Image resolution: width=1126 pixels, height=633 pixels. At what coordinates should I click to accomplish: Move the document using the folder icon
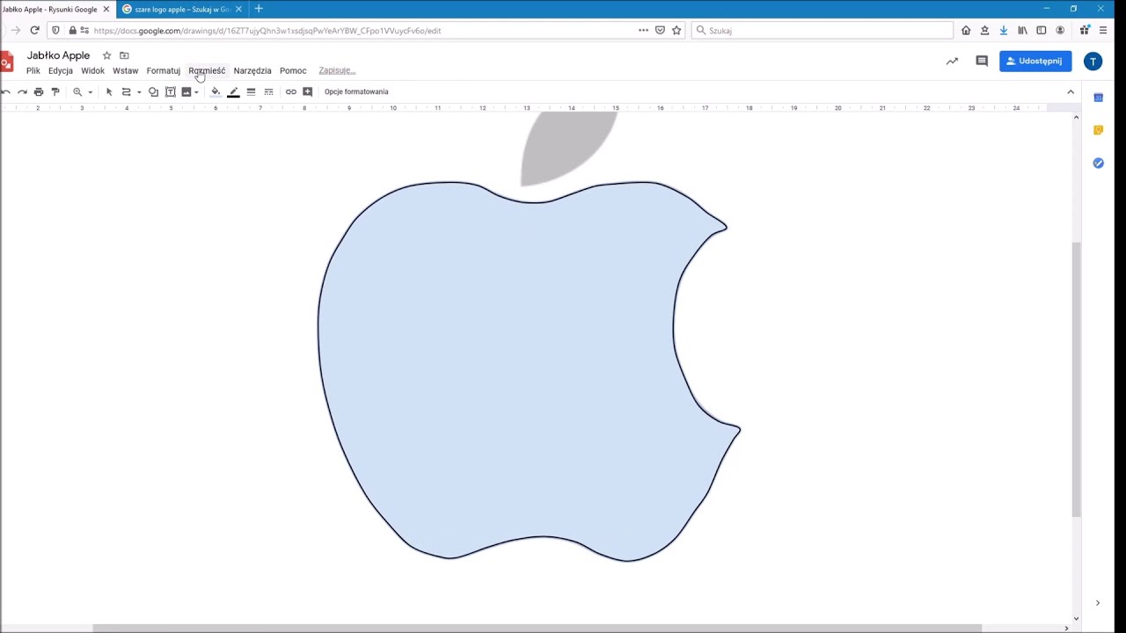pyautogui.click(x=124, y=55)
